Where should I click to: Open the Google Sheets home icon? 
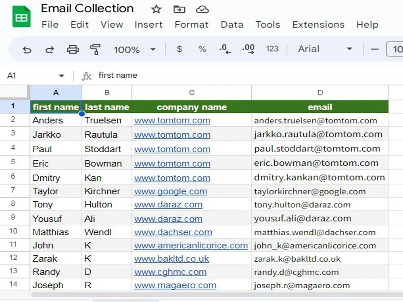pyautogui.click(x=22, y=17)
